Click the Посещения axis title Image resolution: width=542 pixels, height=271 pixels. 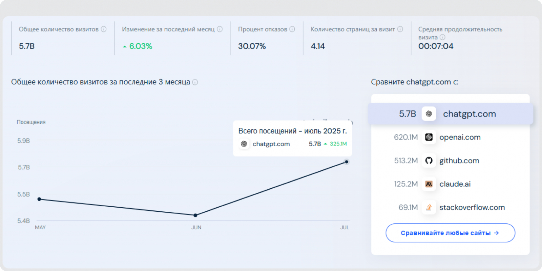tap(31, 122)
